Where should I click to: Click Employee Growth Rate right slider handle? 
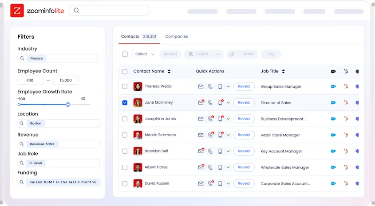tap(68, 105)
